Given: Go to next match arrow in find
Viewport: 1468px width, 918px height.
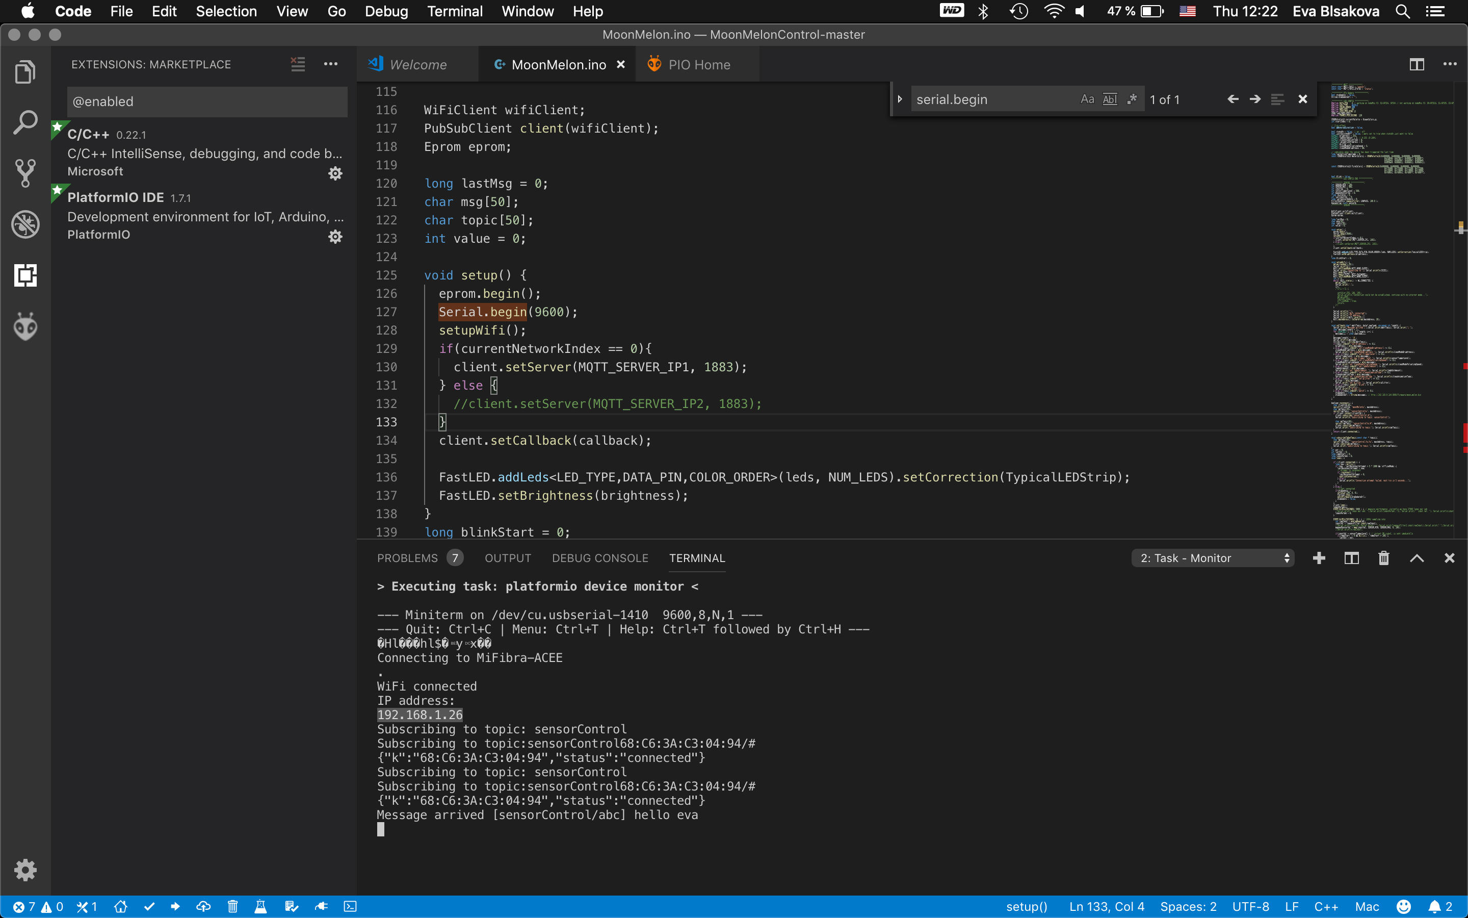Looking at the screenshot, I should point(1255,99).
